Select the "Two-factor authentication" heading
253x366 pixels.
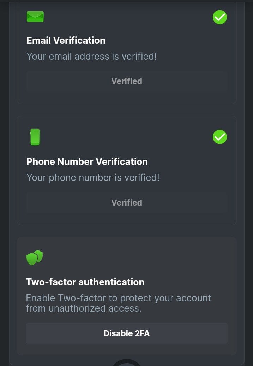coord(85,282)
